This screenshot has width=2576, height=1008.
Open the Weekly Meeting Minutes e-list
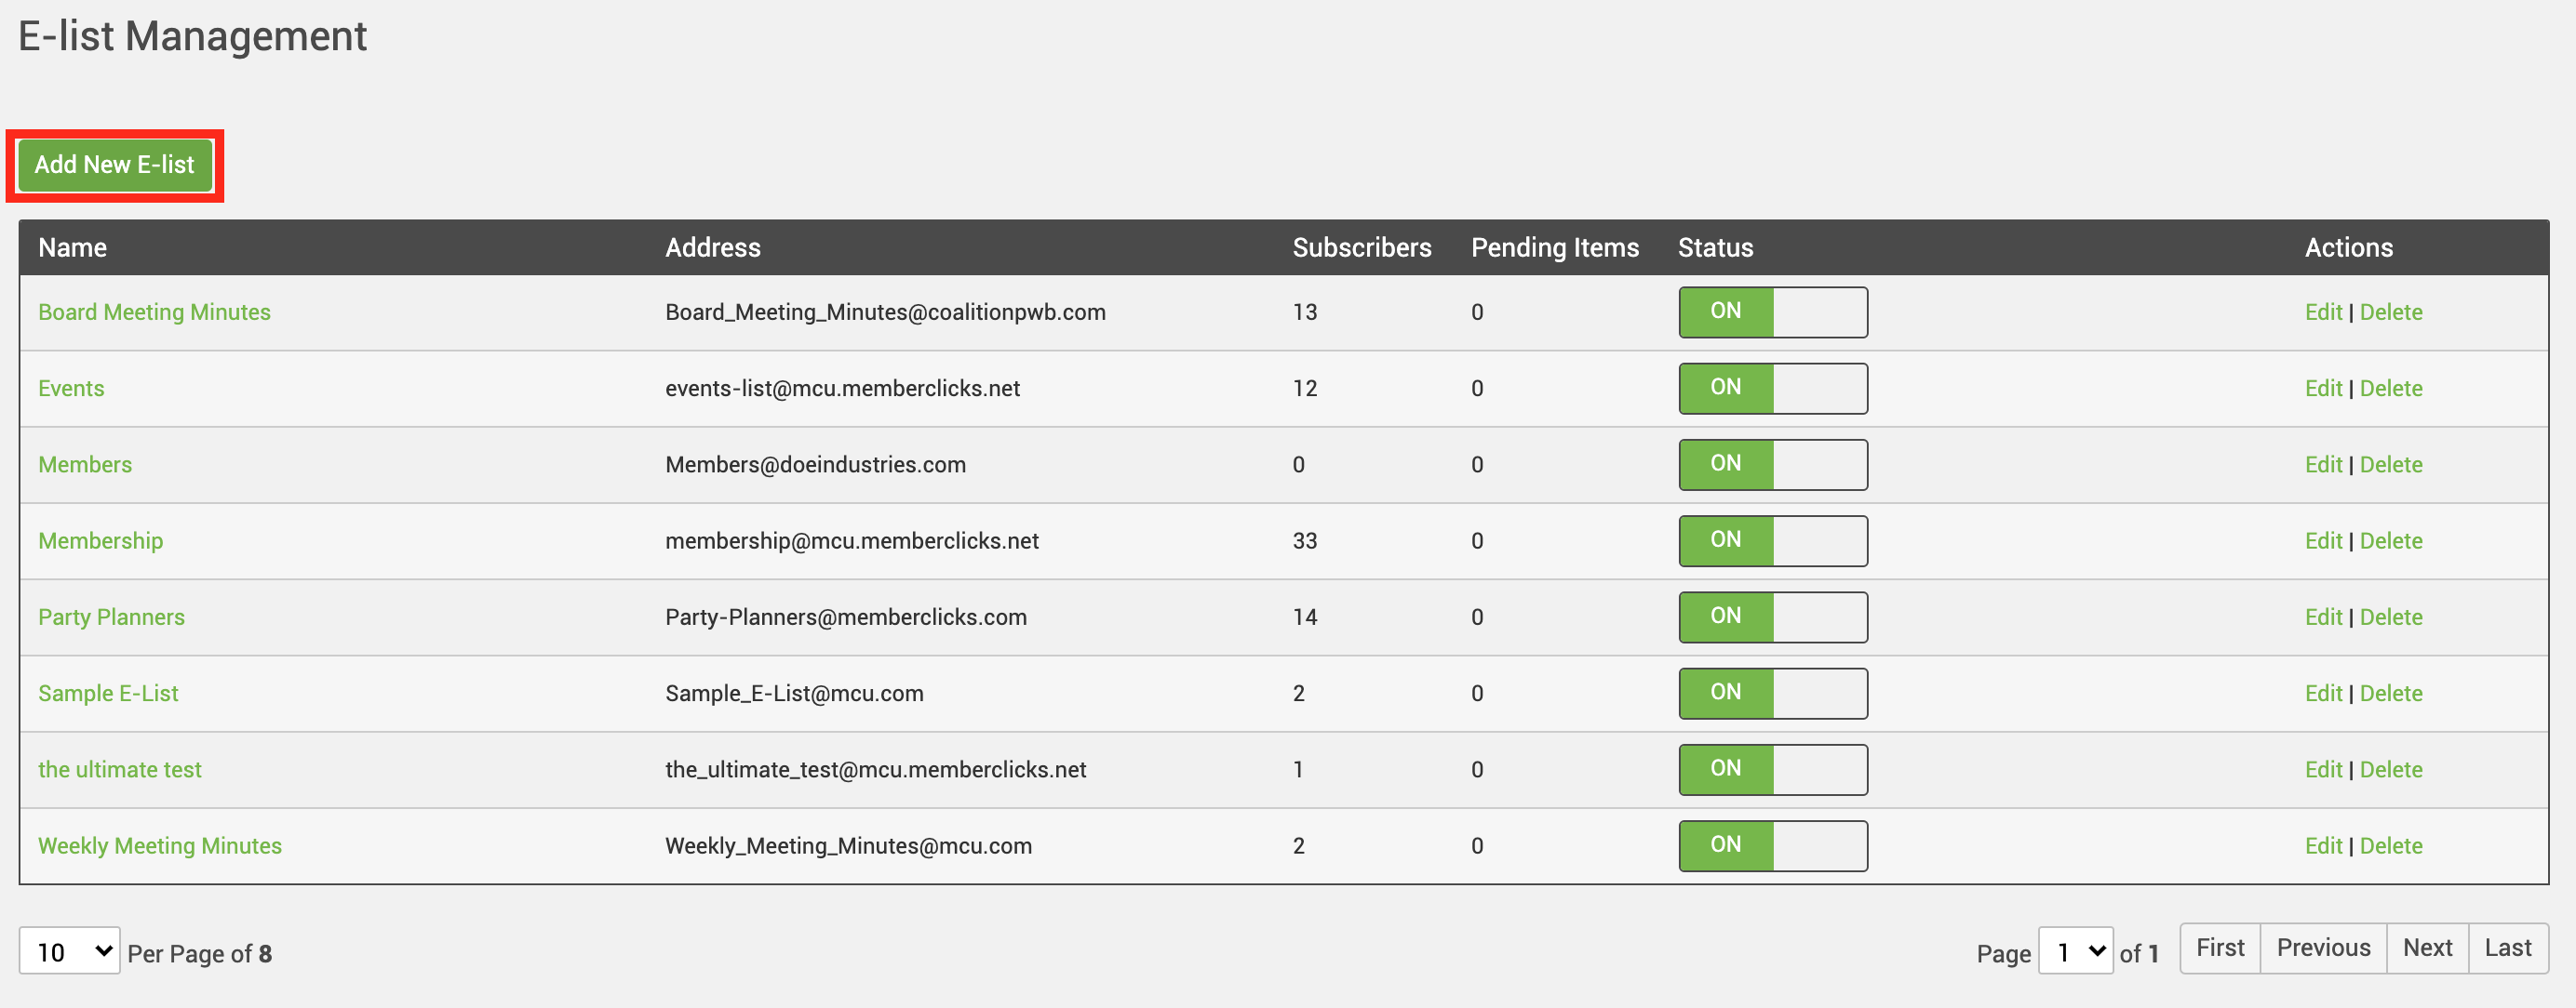point(160,846)
